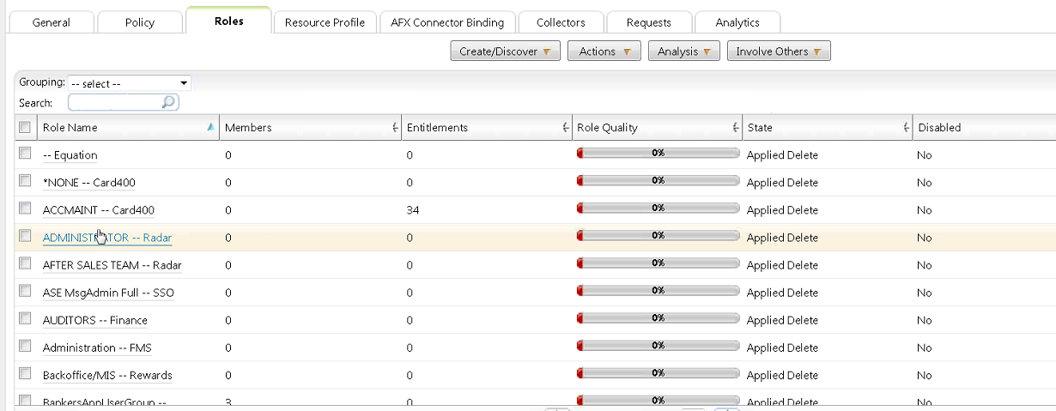
Task: Click the Role Quality bar for Equation
Action: pyautogui.click(x=658, y=154)
